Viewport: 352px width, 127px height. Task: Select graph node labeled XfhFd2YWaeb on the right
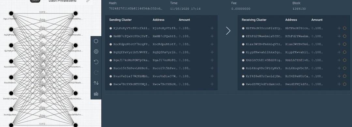[75, 77]
